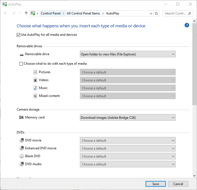Click the Up arrow navigation icon
This screenshot has height=190, width=197.
(x=26, y=13)
